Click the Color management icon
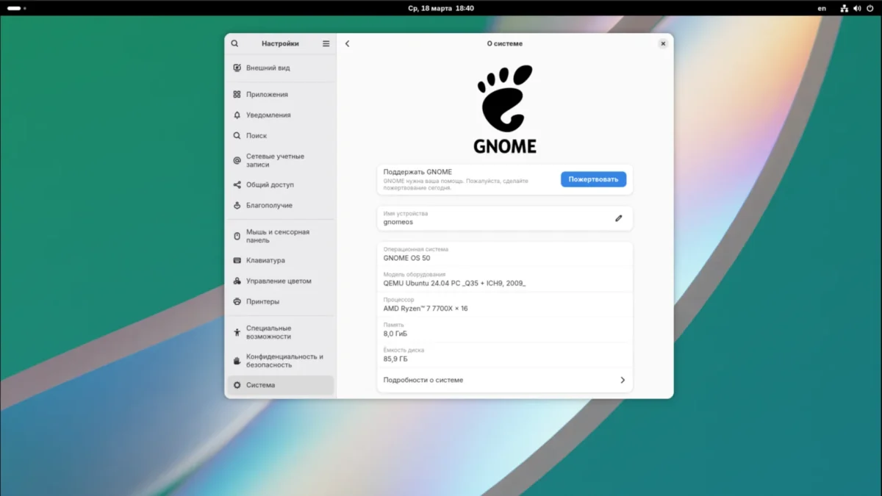882x496 pixels. [x=237, y=281]
